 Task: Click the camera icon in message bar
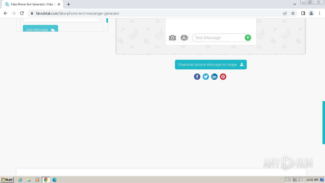coord(172,38)
